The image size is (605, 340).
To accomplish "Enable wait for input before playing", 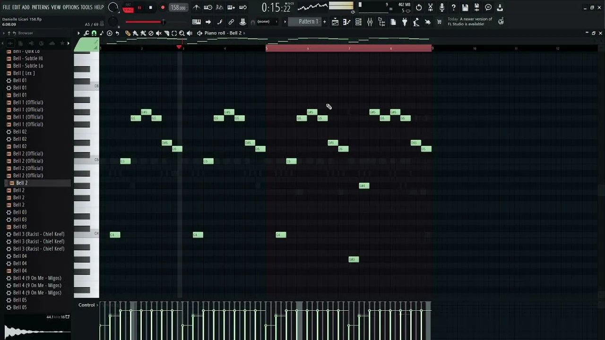I will pyautogui.click(x=208, y=8).
